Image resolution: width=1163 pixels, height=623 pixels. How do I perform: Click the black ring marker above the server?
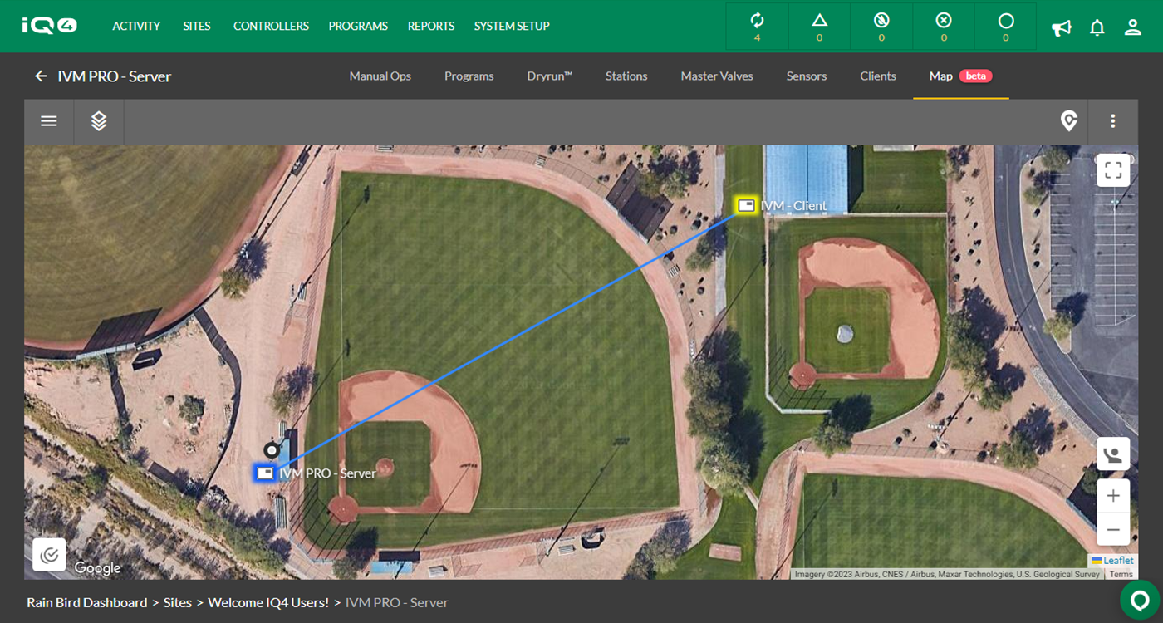tap(271, 450)
